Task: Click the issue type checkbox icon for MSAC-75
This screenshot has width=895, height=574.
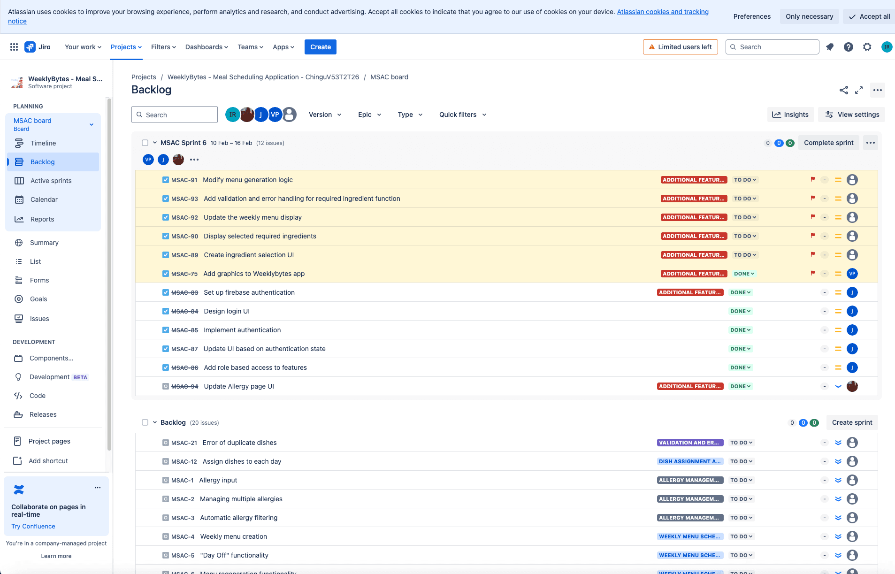Action: (x=166, y=274)
